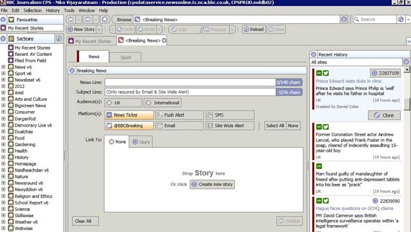Image resolution: width=411 pixels, height=232 pixels.
Task: Click the Undo toolbar button
Action: (x=125, y=30)
